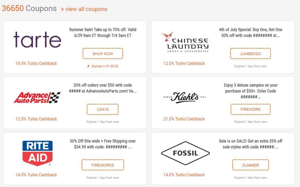This screenshot has height=187, width=300.
Task: Copy the USA16 coupon code
Action: pos(103,109)
